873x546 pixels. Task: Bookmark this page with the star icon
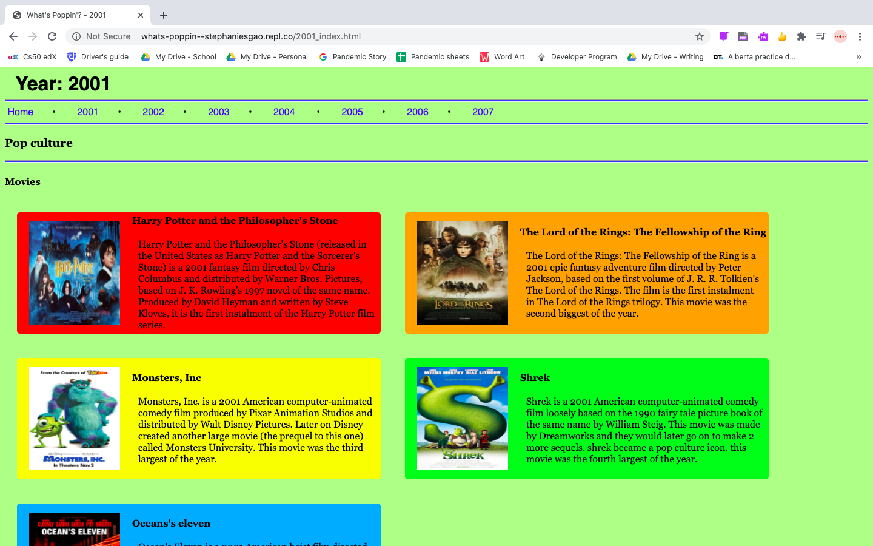[x=700, y=36]
